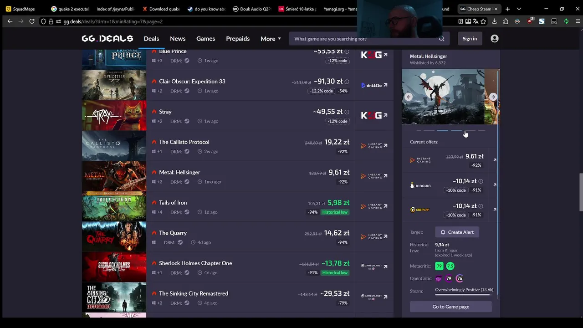Reload the page with the refresh icon
Image resolution: width=583 pixels, height=328 pixels.
[x=32, y=21]
